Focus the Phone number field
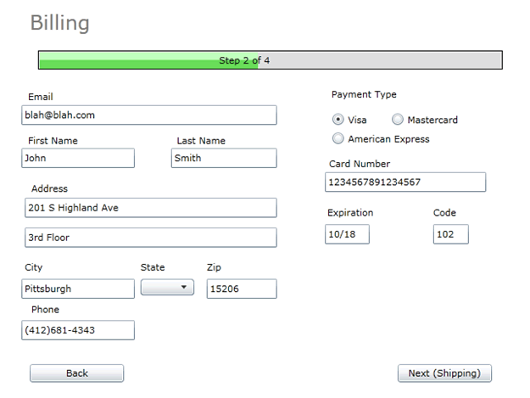530x398 pixels. [x=78, y=330]
